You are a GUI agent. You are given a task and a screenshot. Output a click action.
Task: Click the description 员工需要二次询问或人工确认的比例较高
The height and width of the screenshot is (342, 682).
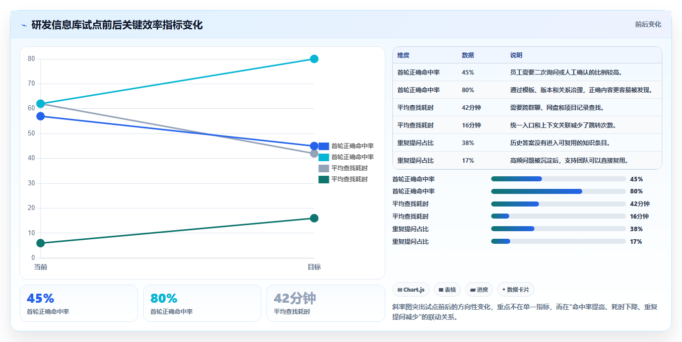[567, 73]
